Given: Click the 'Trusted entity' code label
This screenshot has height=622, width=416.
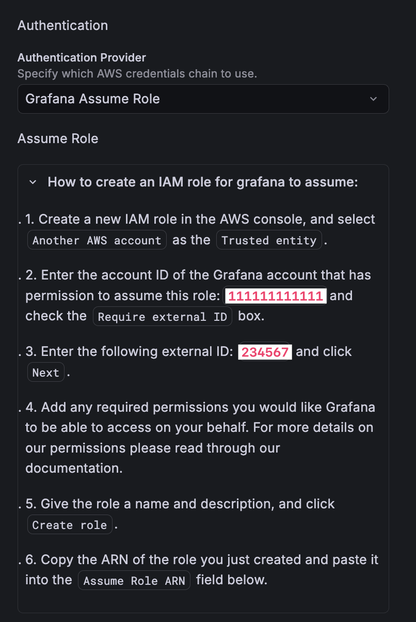Looking at the screenshot, I should pos(269,240).
